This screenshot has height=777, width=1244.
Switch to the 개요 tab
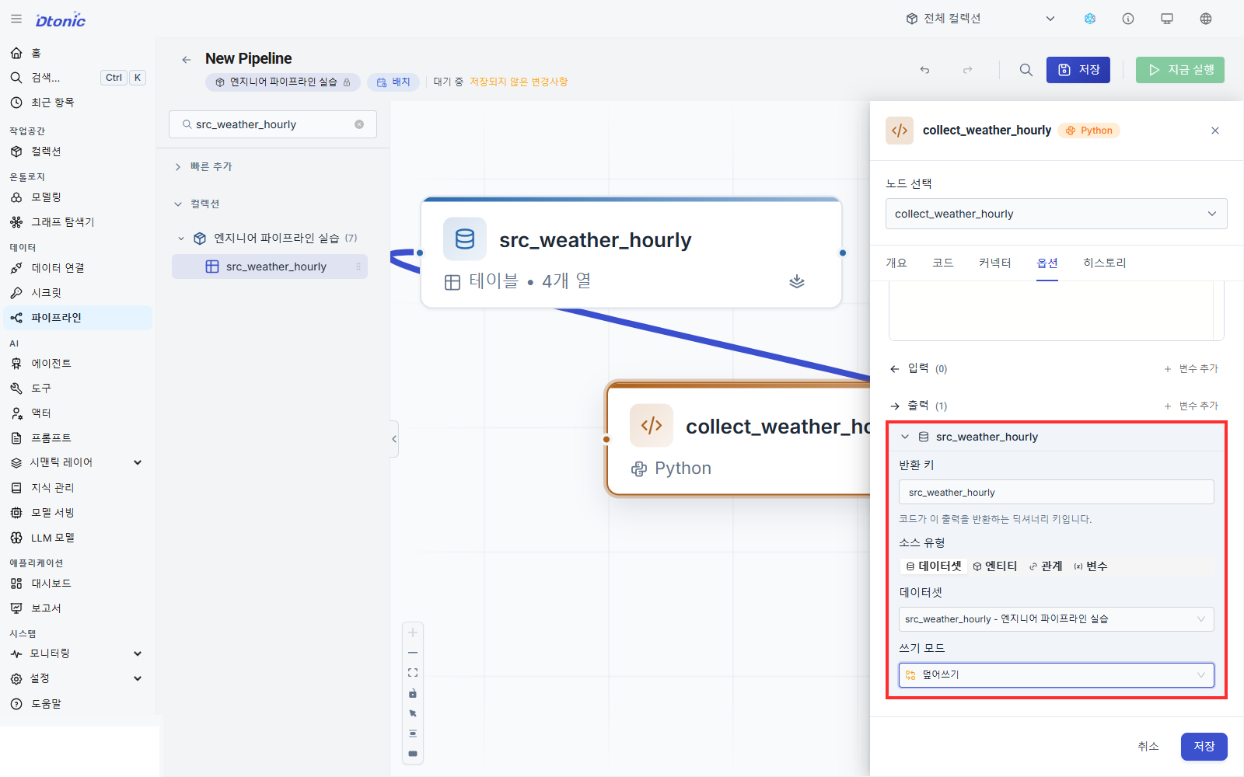[x=896, y=263]
